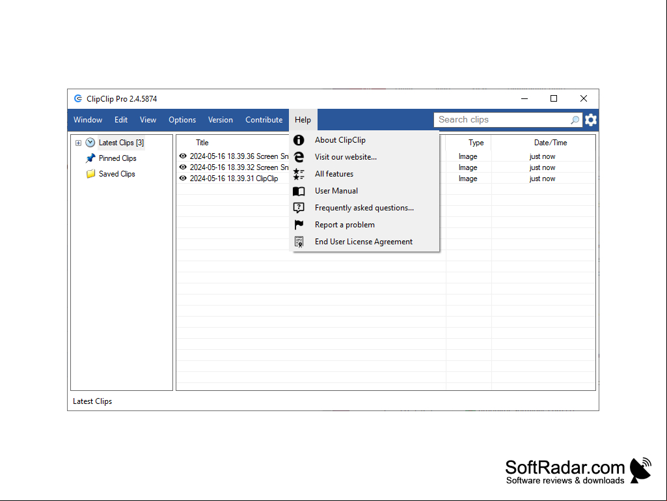Open the Options menu
The image size is (667, 501).
[182, 120]
